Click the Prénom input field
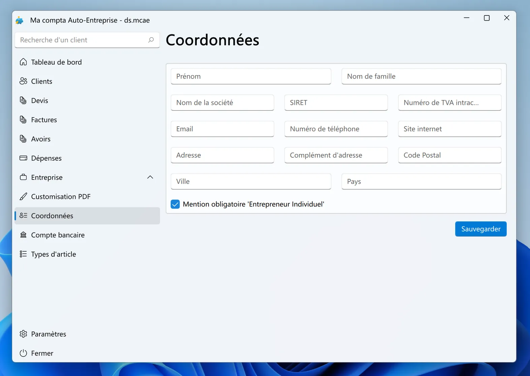This screenshot has width=530, height=376. 251,76
